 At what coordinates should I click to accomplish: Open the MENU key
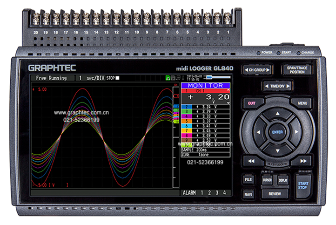302,103
